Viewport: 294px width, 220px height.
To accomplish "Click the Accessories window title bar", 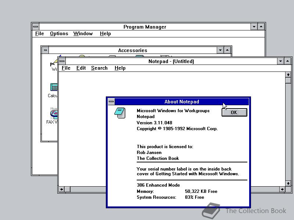I will [x=133, y=50].
